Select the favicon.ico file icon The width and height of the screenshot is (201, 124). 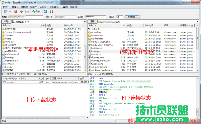click(x=90, y=48)
